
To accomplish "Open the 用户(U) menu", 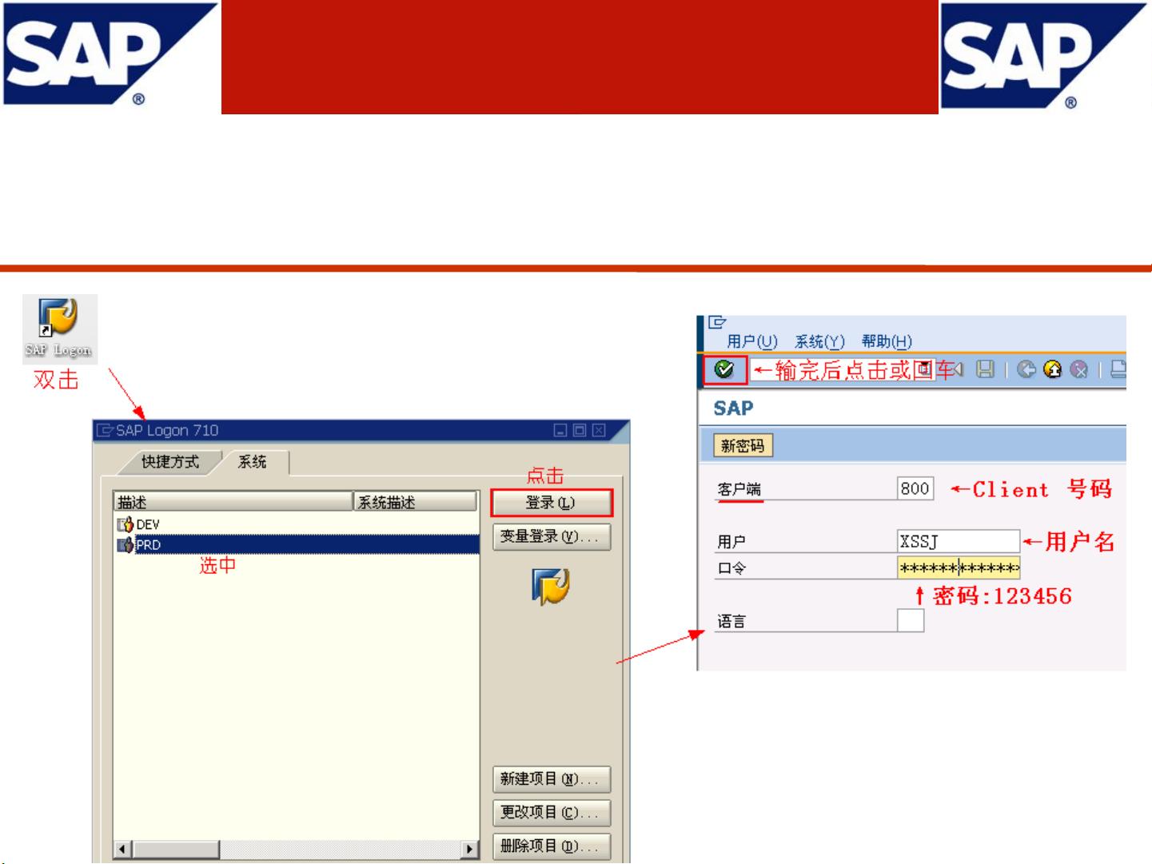I will point(751,342).
